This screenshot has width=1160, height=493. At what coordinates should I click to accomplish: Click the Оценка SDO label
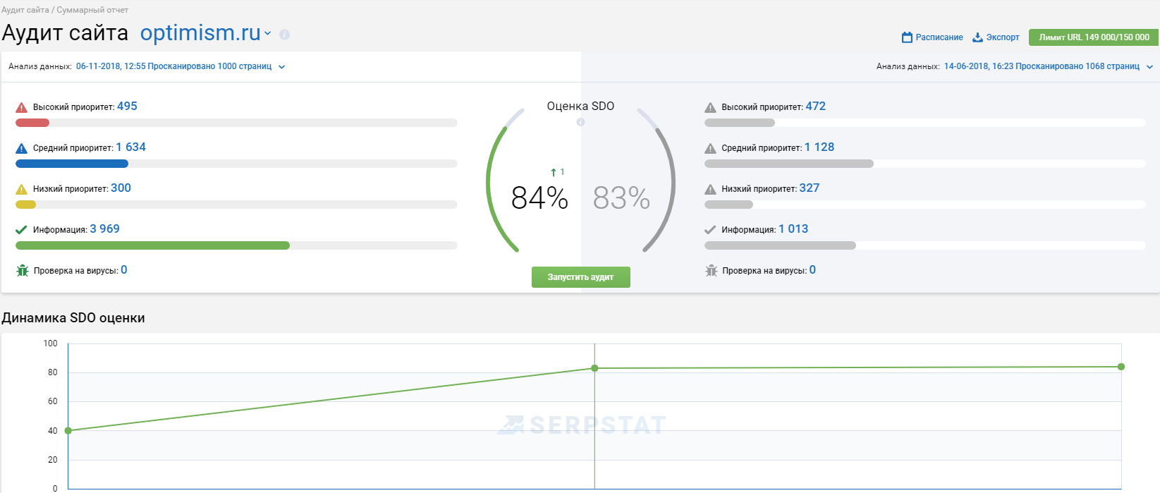tap(580, 106)
